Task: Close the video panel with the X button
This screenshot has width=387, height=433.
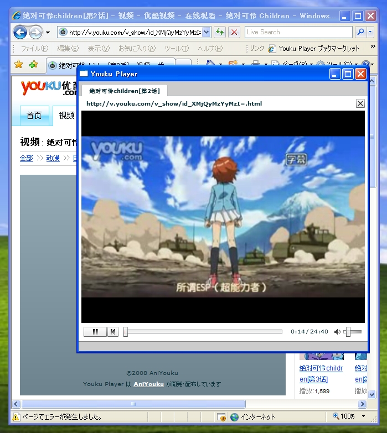Action: coord(360,103)
